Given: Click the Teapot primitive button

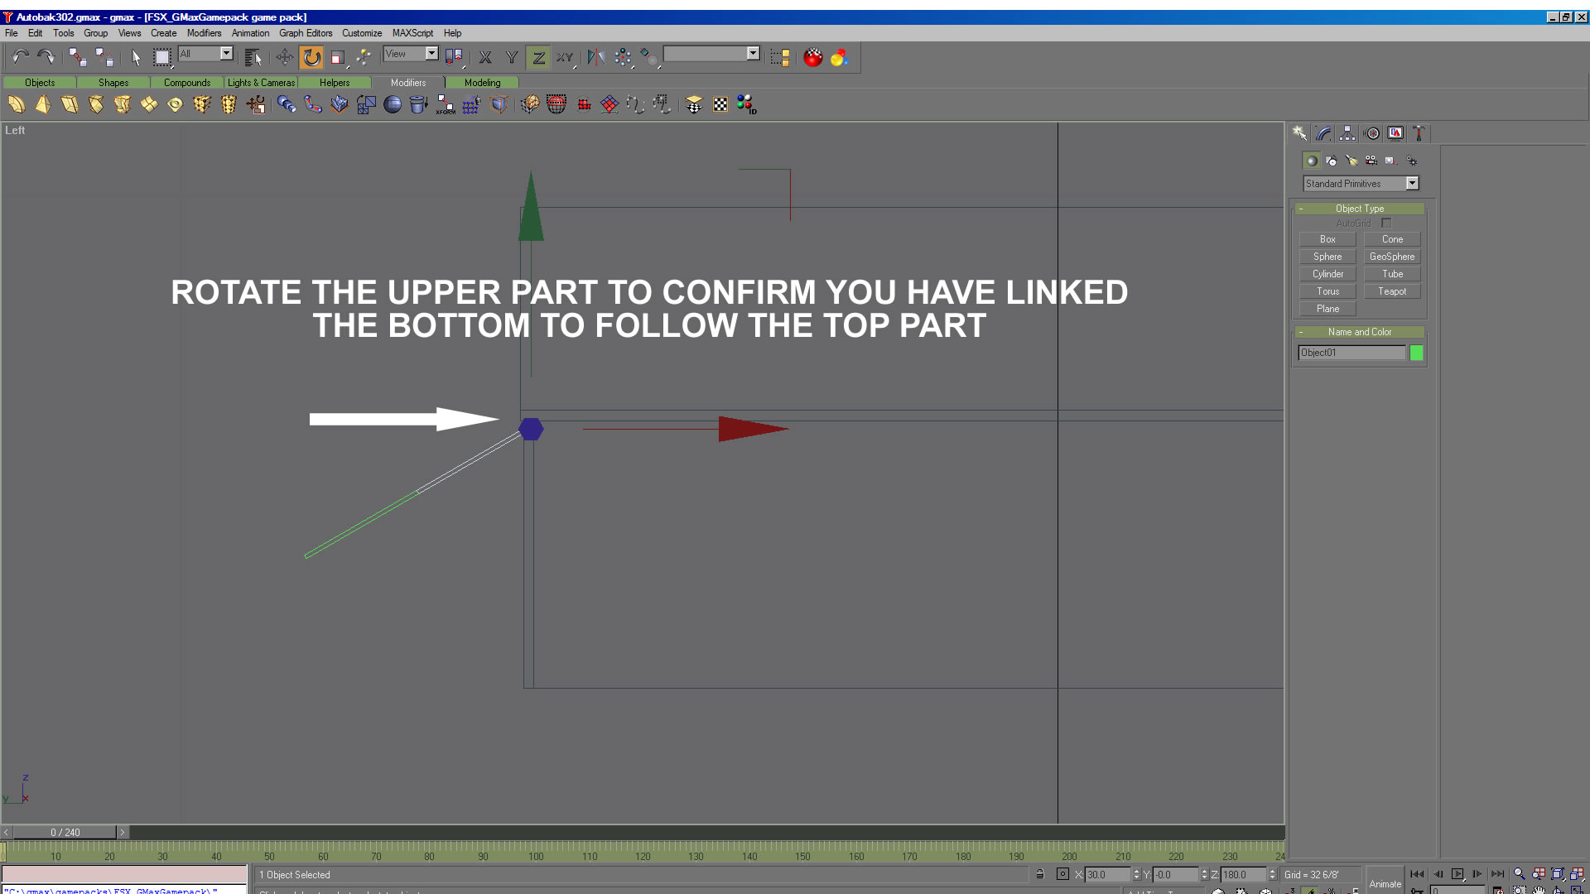Looking at the screenshot, I should 1391,291.
